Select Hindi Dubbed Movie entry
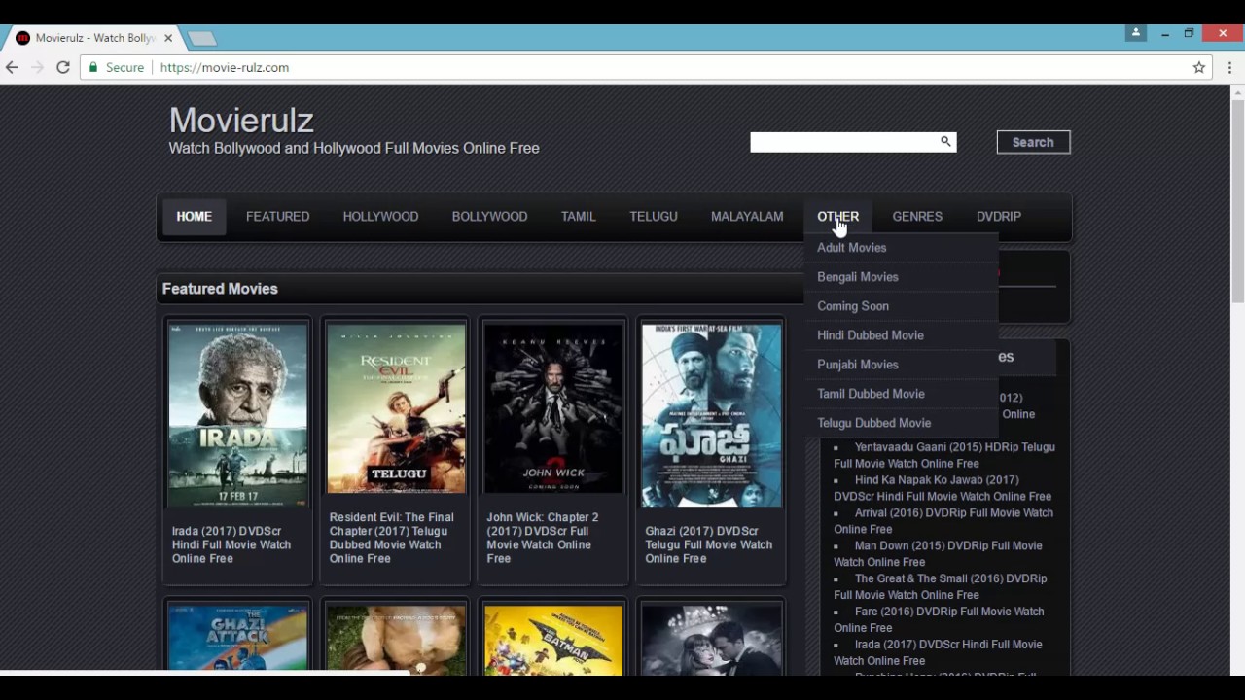1245x700 pixels. click(x=902, y=335)
